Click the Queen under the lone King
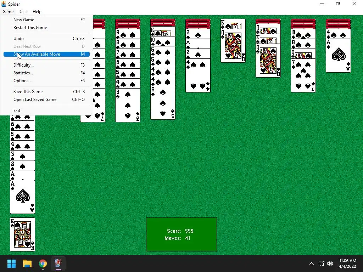Screen dimensions: 363x272 233,46
